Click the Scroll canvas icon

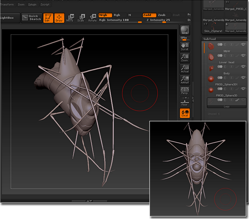click(185, 47)
